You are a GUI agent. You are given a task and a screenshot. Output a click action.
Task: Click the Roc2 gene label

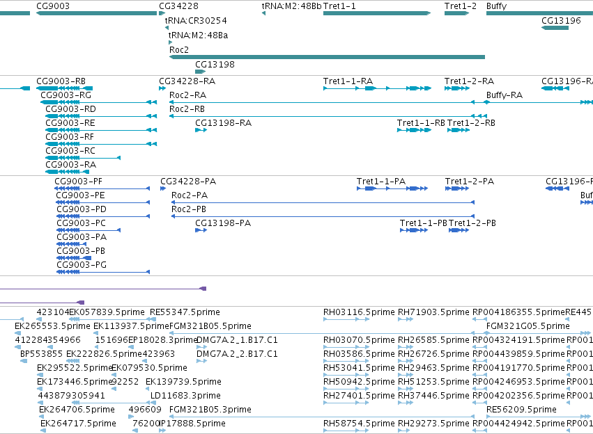pyautogui.click(x=179, y=50)
